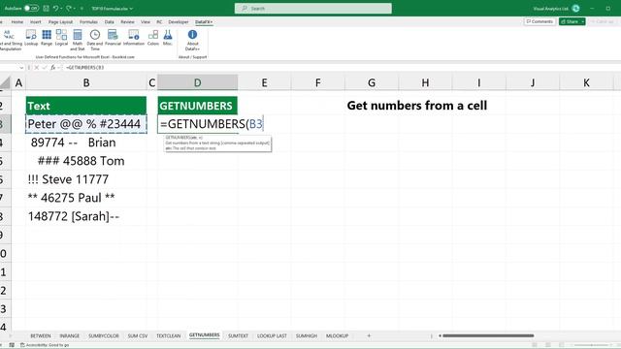Open the Review ribbon tab
This screenshot has height=349, width=621.
click(x=127, y=22)
